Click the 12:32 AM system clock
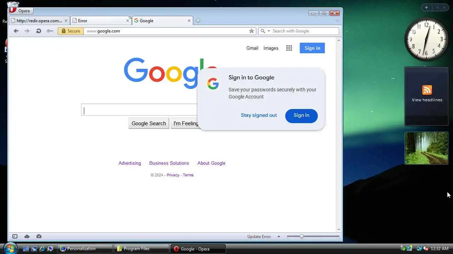The height and width of the screenshot is (254, 453). tap(439, 249)
